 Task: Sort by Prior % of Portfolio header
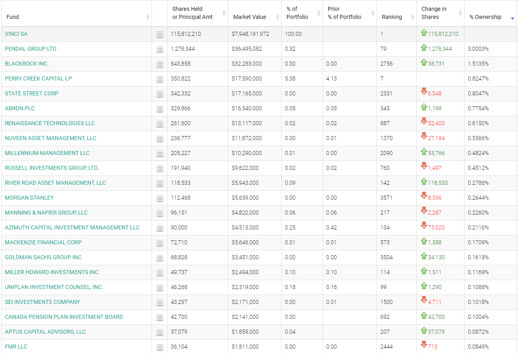pos(350,13)
